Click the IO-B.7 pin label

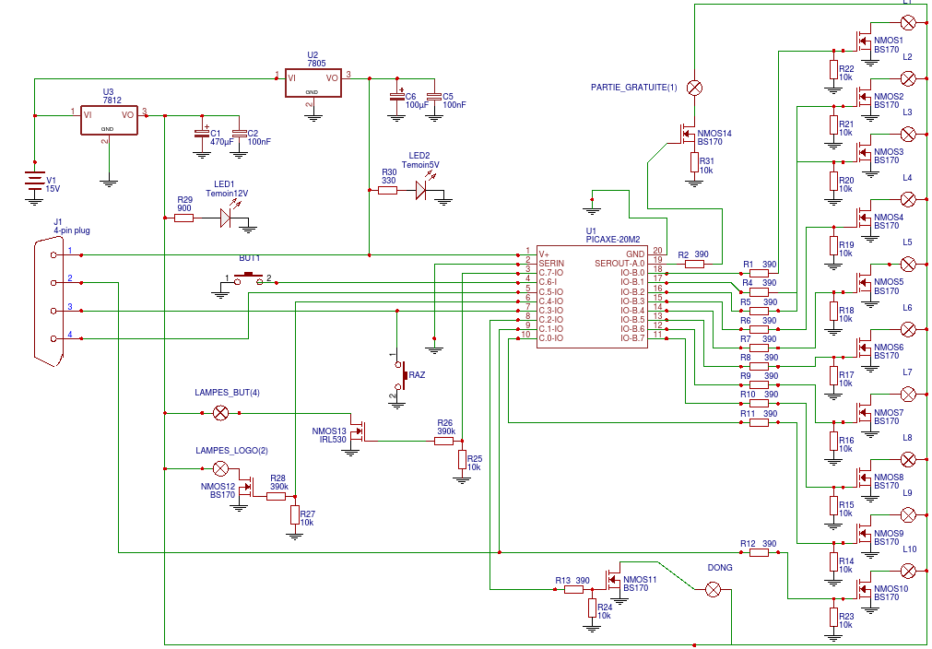(x=632, y=338)
